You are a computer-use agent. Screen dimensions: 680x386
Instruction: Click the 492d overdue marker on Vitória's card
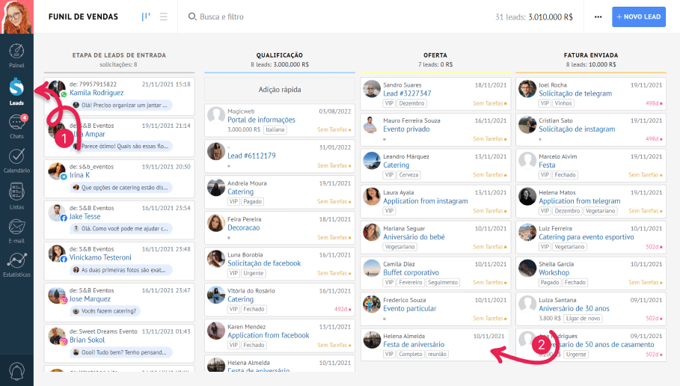click(343, 309)
